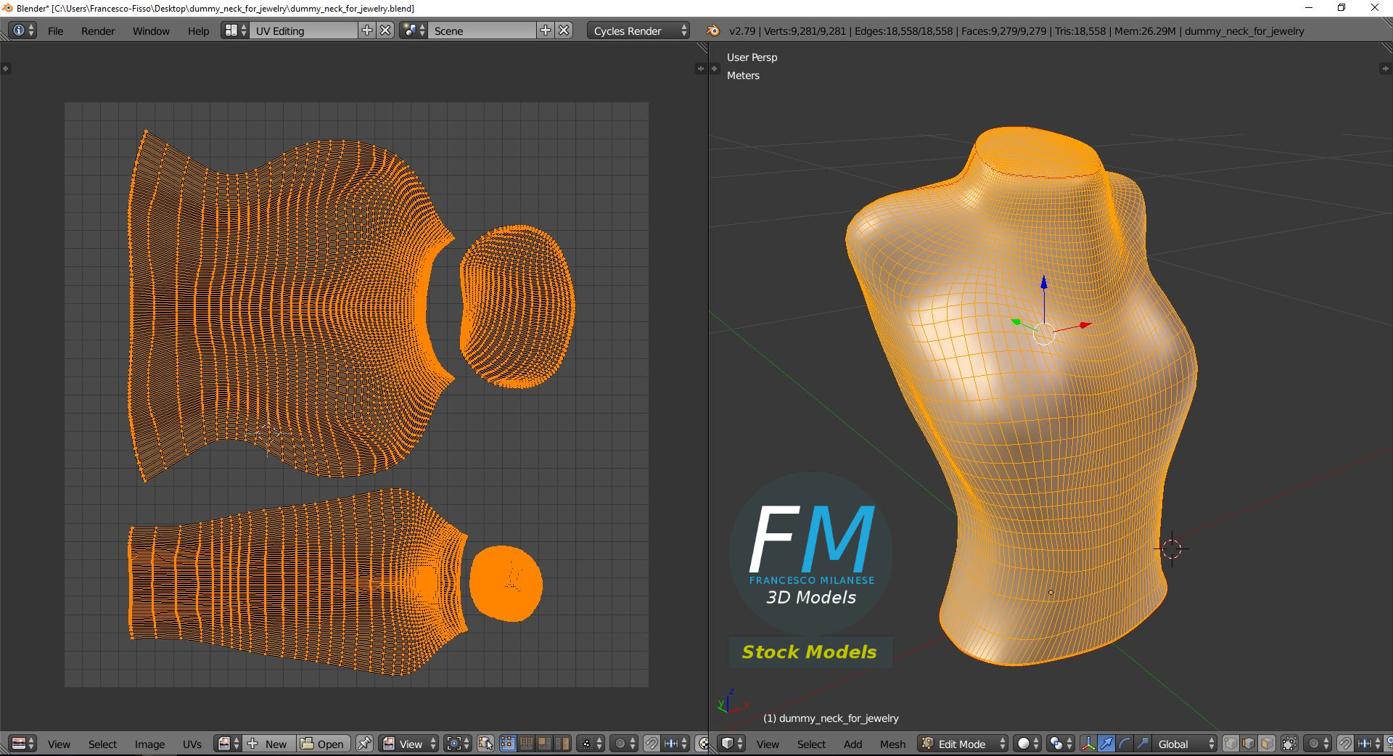Select edge select mode in 3D view
This screenshot has height=756, width=1393.
(x=1249, y=744)
